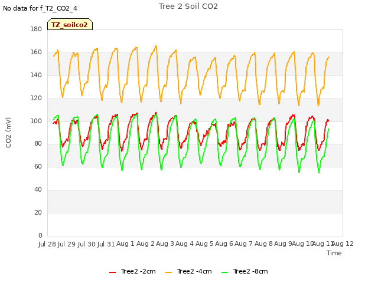Screen dimensions: 378x283
Task: Click the y-axis label 120
Action: tap(36, 98)
